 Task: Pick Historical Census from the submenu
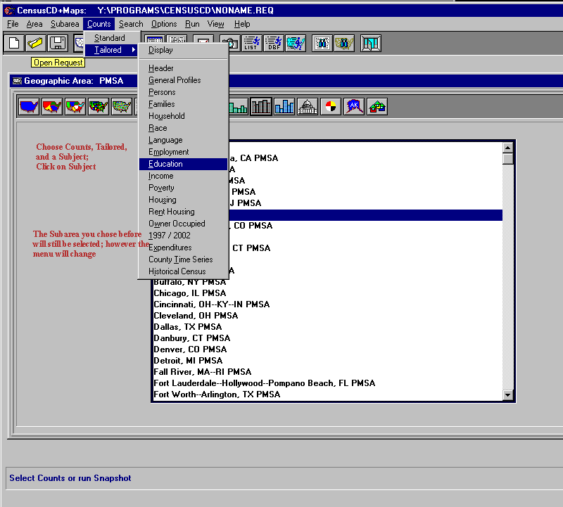pos(177,271)
